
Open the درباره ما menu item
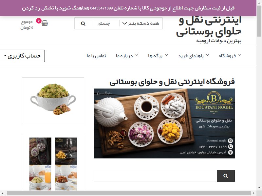pos(127,56)
